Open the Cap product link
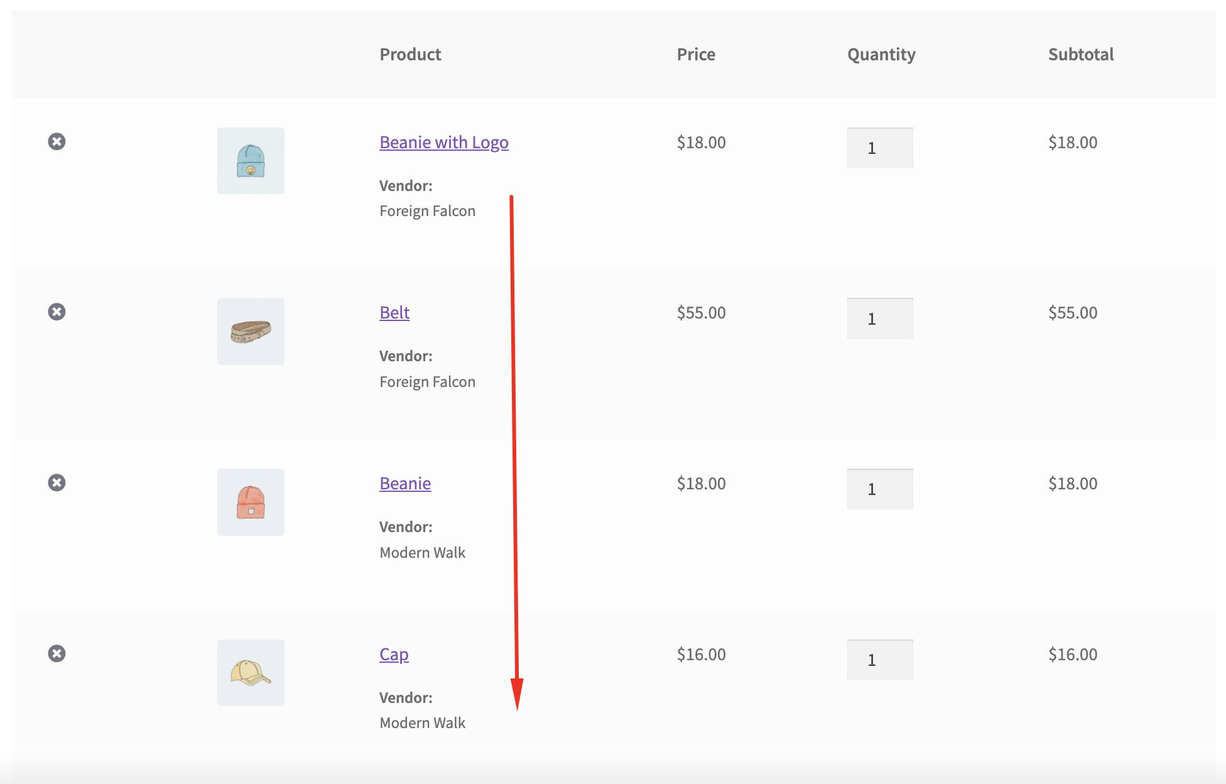The image size is (1226, 784). (x=394, y=655)
